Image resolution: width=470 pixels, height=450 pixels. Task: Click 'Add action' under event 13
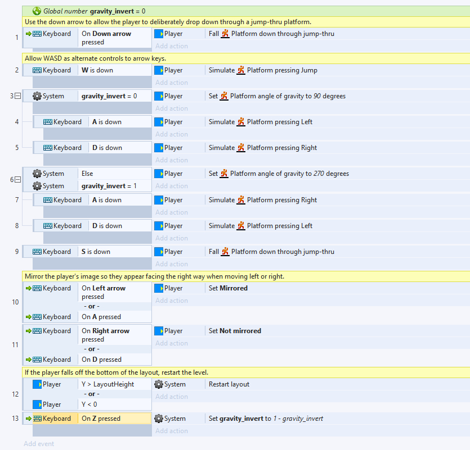[172, 431]
